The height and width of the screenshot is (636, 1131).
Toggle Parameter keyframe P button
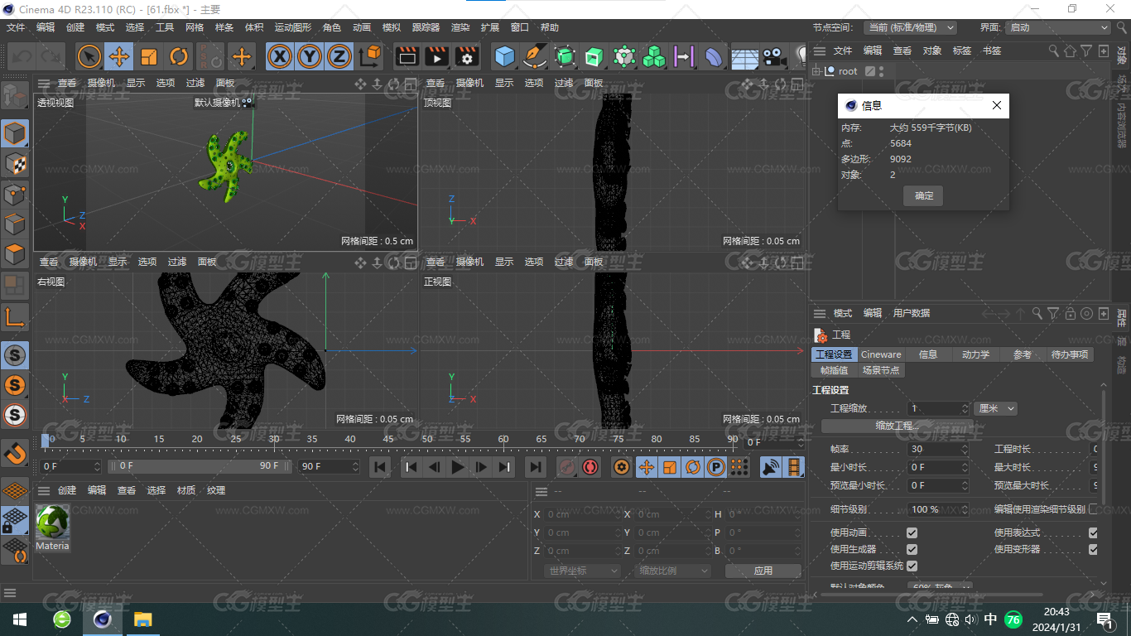(716, 467)
